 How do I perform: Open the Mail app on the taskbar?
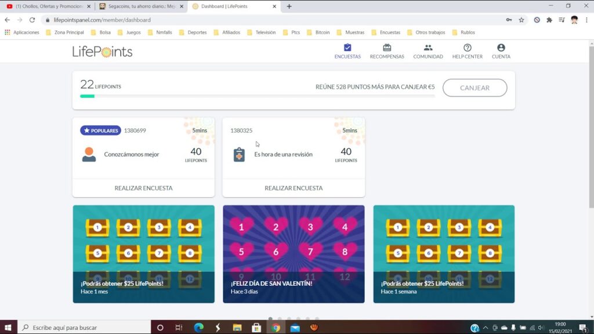(x=295, y=328)
